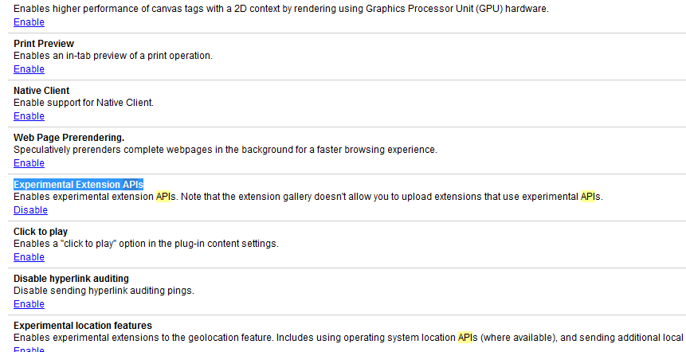Click the 'Enable support for Native Client' text
Viewport: 686px width, 352px height.
point(83,103)
